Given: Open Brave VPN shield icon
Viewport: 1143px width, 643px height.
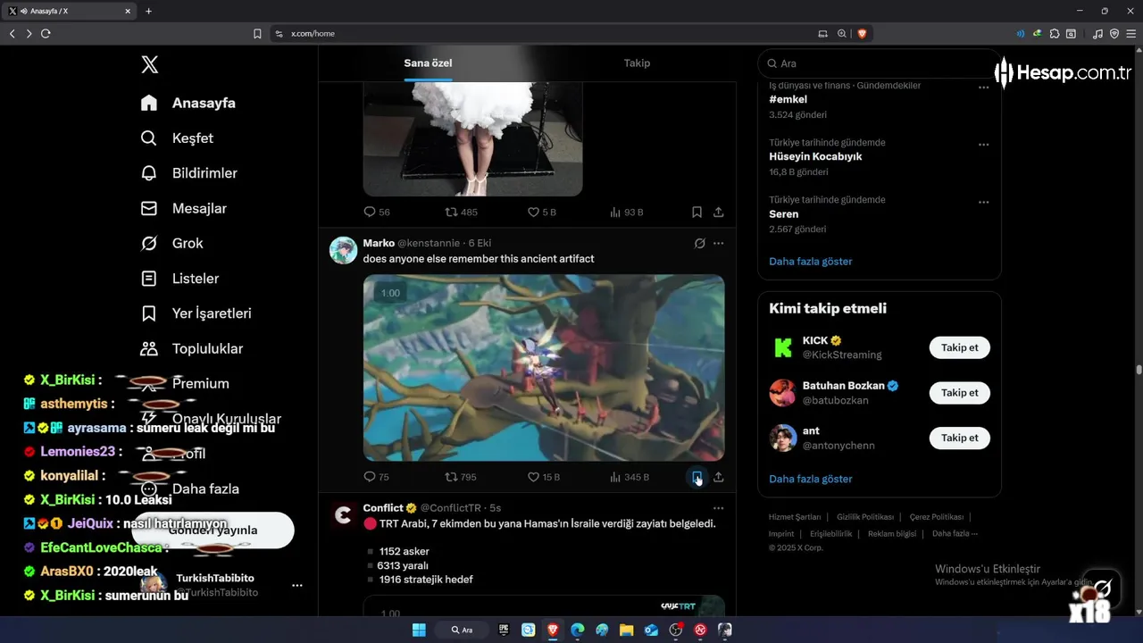Looking at the screenshot, I should pos(1114,34).
